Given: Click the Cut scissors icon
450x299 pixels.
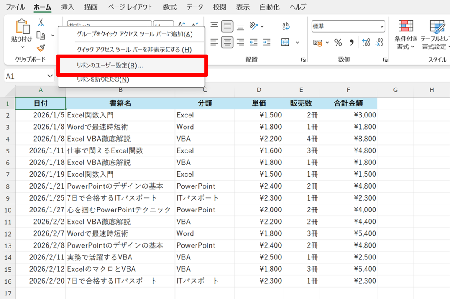Looking at the screenshot, I should tap(41, 22).
